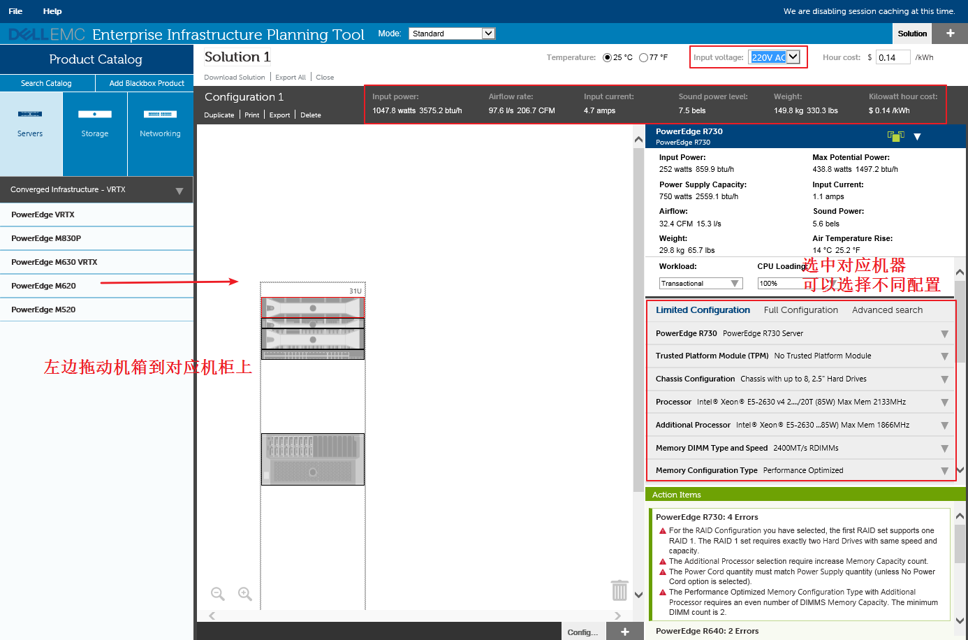Click the configuration options list scrollbar
Image resolution: width=968 pixels, height=640 pixels.
point(960,321)
